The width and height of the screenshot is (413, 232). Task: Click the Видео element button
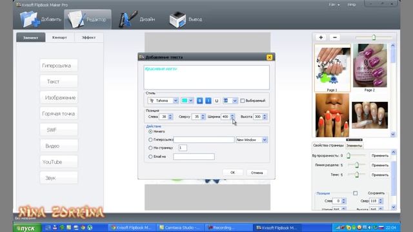[59, 146]
